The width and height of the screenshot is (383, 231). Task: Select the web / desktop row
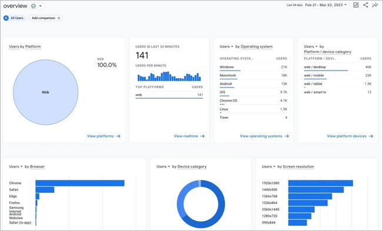[338, 67]
